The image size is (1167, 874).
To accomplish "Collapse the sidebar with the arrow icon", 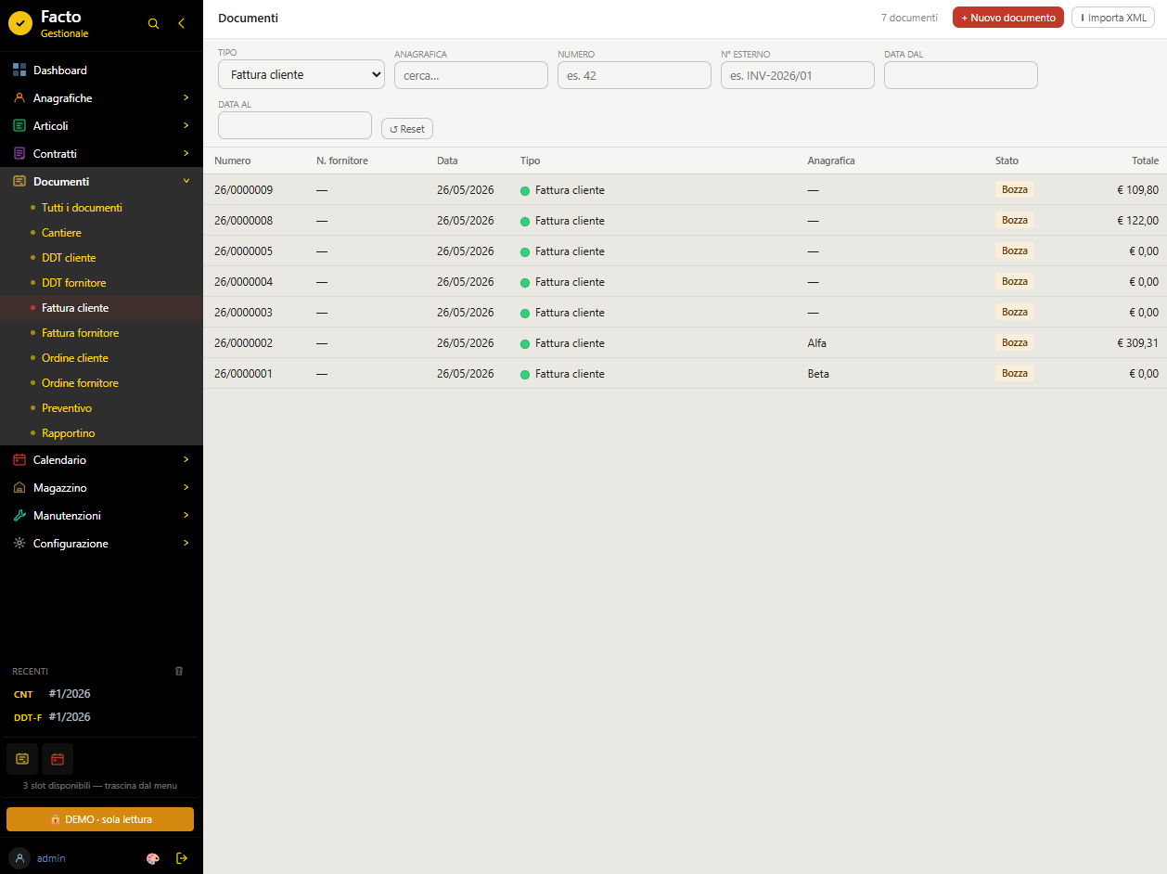I will [182, 24].
